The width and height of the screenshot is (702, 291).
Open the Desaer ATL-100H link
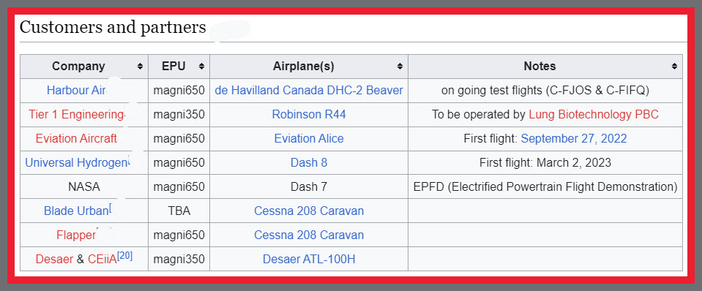tap(309, 259)
